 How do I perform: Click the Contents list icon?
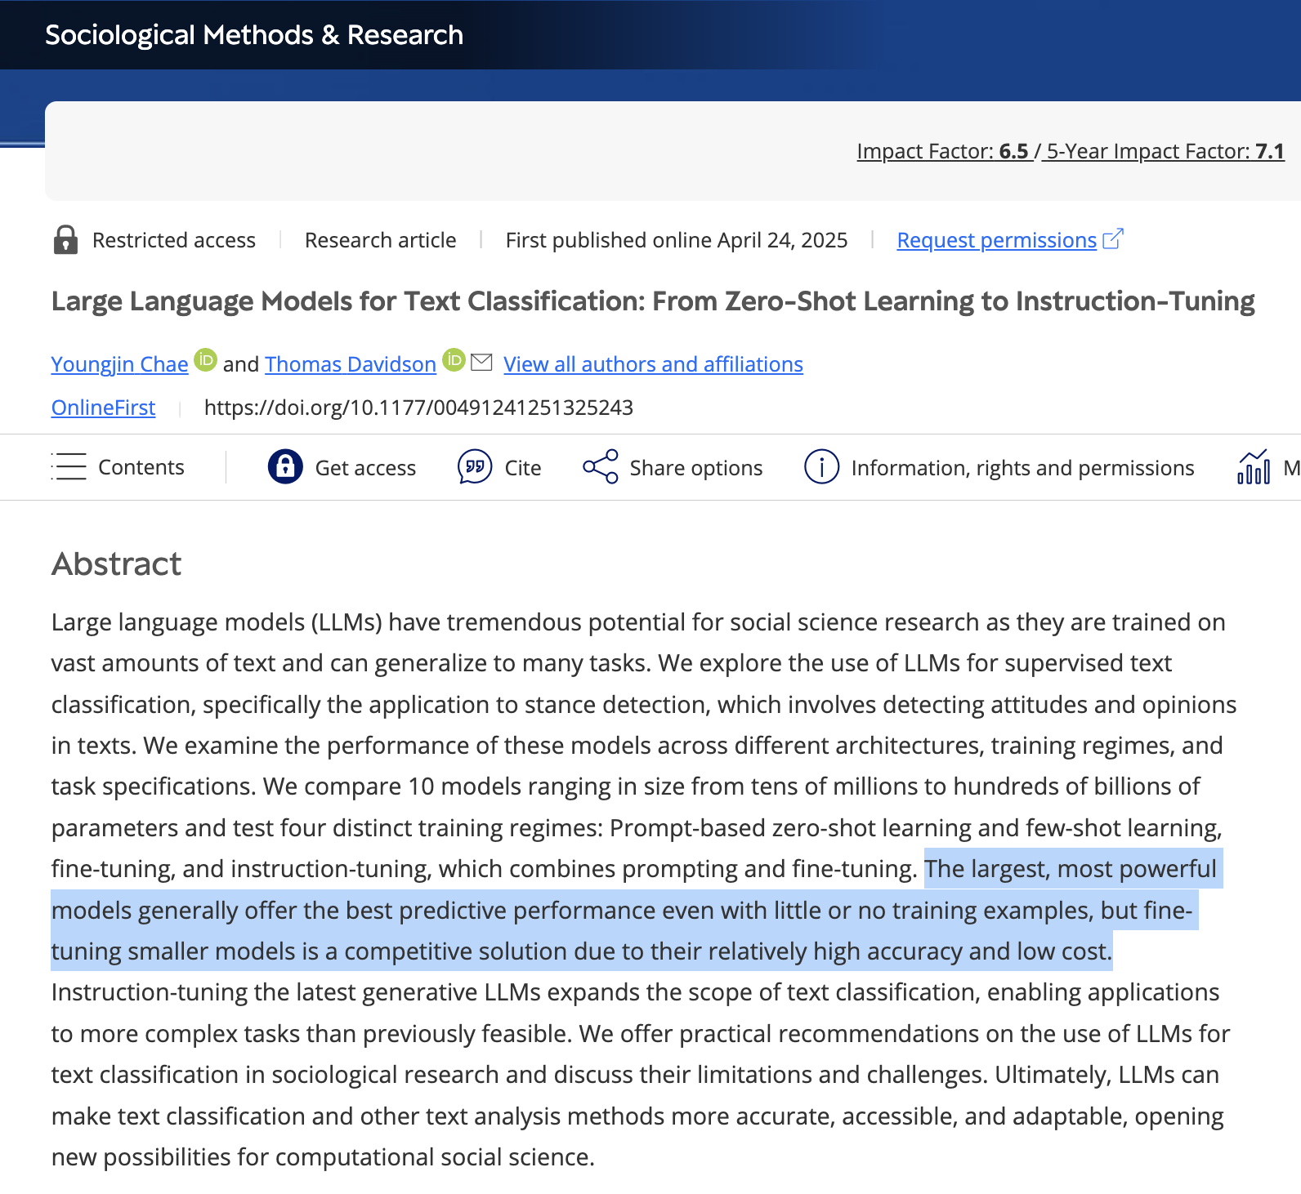click(x=69, y=467)
